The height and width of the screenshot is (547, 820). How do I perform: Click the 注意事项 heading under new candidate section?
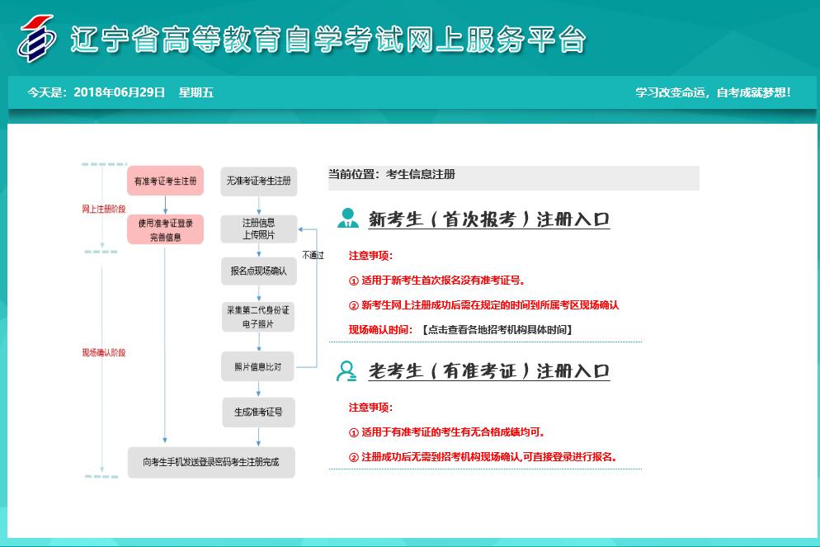(x=370, y=256)
